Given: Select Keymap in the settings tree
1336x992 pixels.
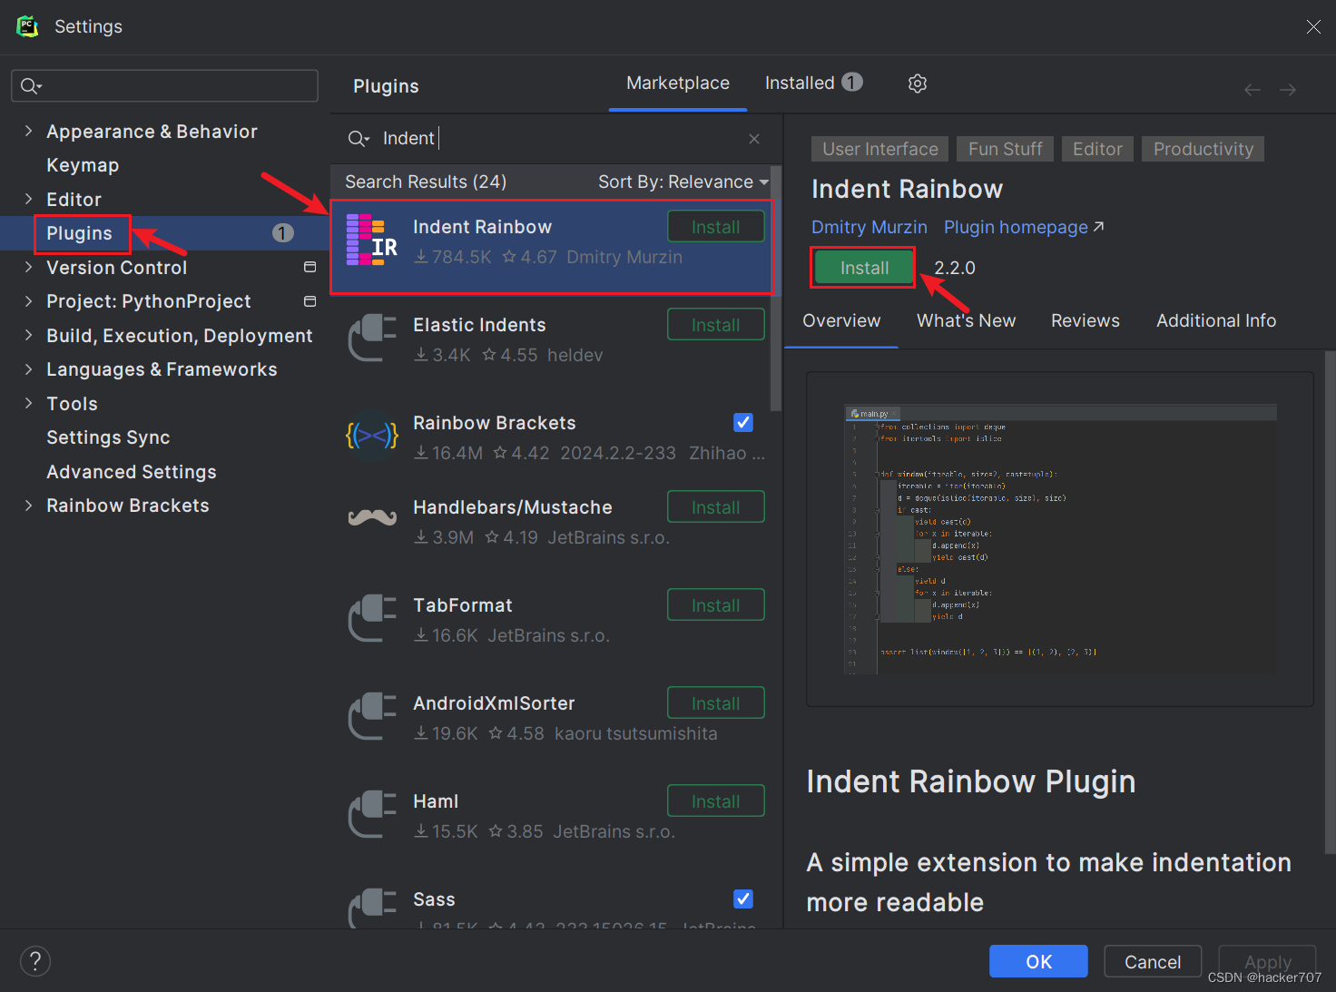Looking at the screenshot, I should (83, 165).
